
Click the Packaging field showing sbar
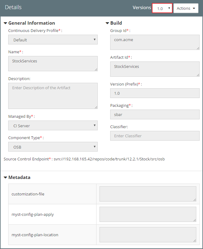point(155,114)
